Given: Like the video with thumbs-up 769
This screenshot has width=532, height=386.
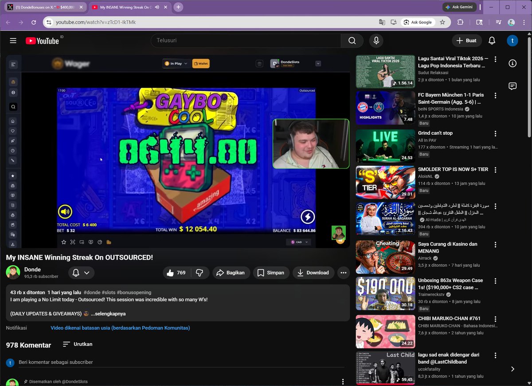Looking at the screenshot, I should pos(176,273).
